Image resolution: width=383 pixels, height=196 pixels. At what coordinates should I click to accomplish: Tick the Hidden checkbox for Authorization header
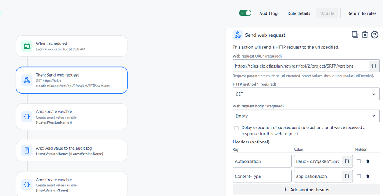click(359, 161)
